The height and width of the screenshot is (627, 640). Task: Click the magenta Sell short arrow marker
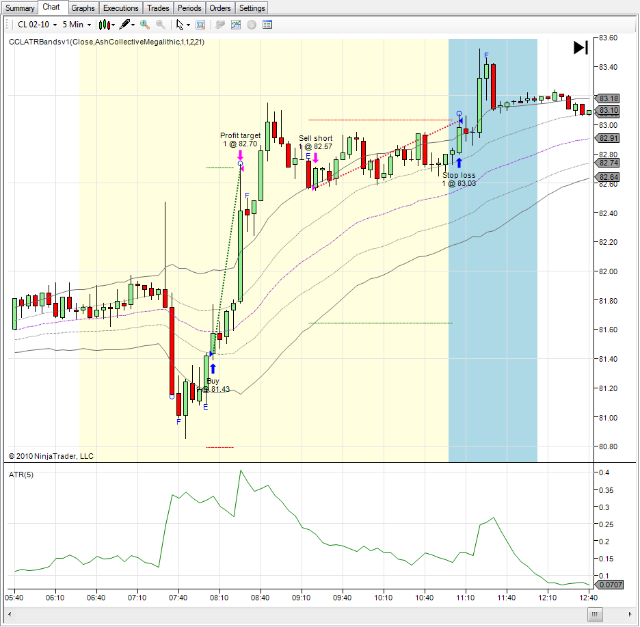[x=315, y=157]
